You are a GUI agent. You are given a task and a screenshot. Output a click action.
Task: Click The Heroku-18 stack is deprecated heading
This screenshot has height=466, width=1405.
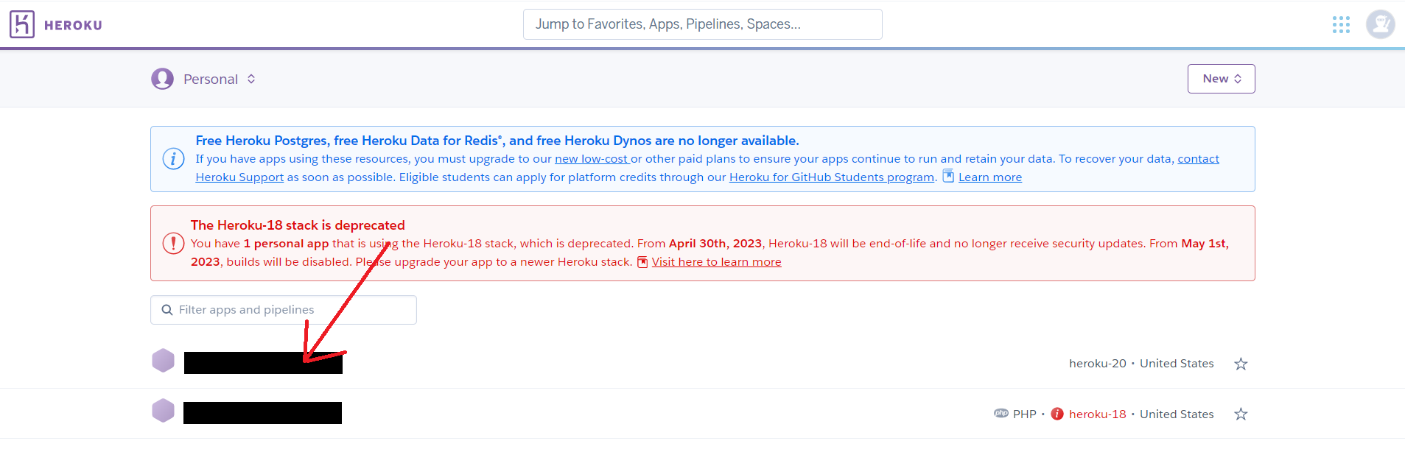click(x=298, y=225)
